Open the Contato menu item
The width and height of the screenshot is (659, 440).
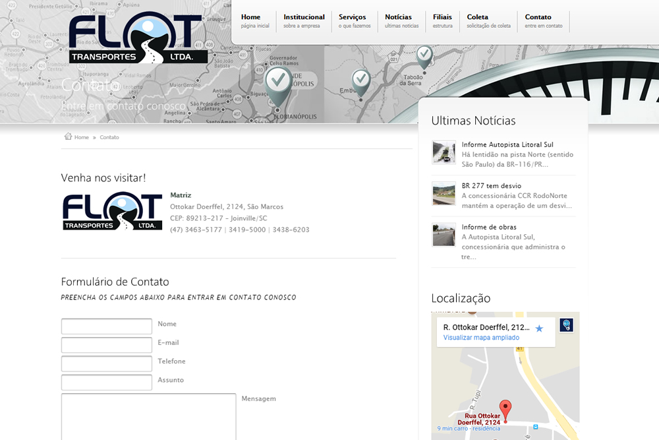point(544,21)
